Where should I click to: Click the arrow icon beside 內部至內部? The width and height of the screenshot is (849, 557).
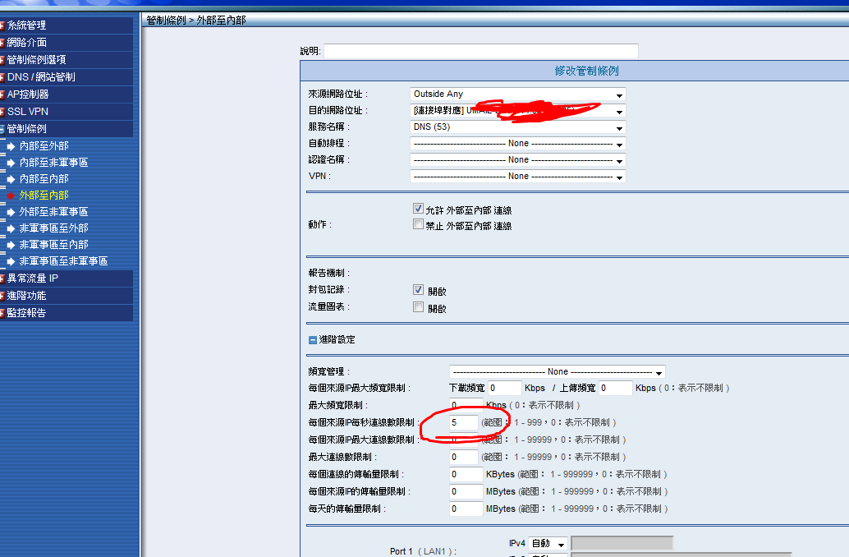[x=11, y=178]
